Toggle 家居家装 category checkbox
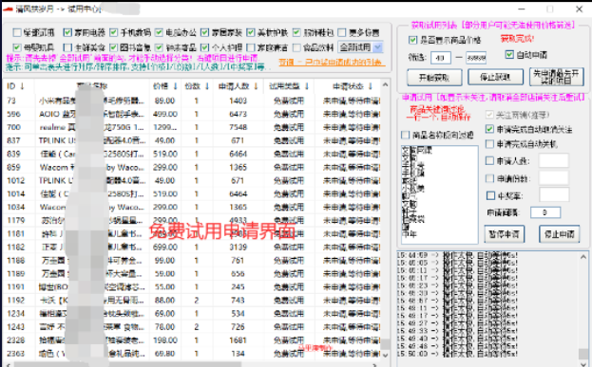 (x=204, y=32)
